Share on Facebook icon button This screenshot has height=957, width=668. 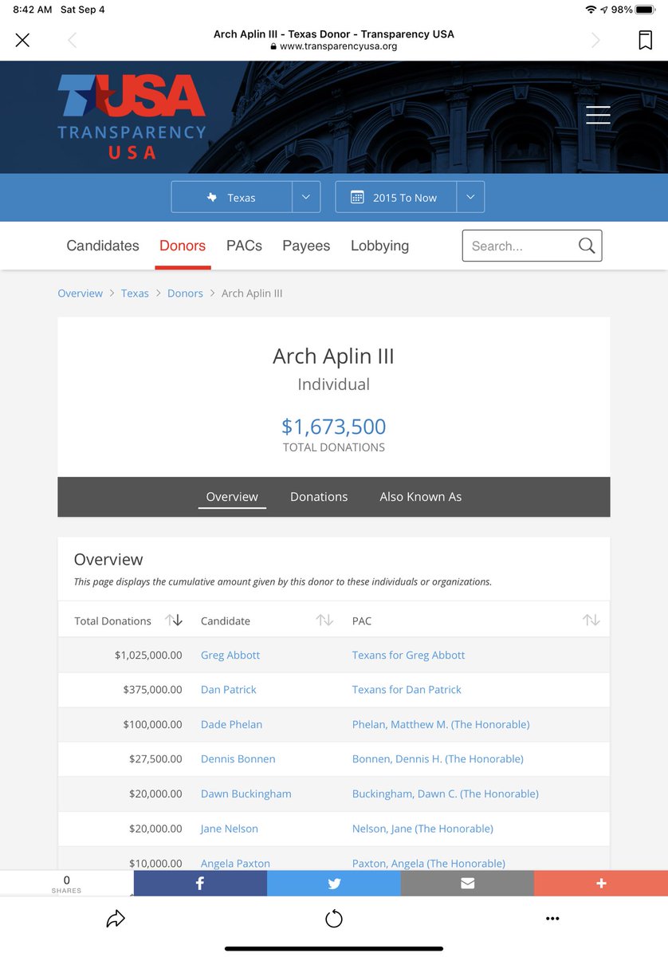click(x=200, y=883)
